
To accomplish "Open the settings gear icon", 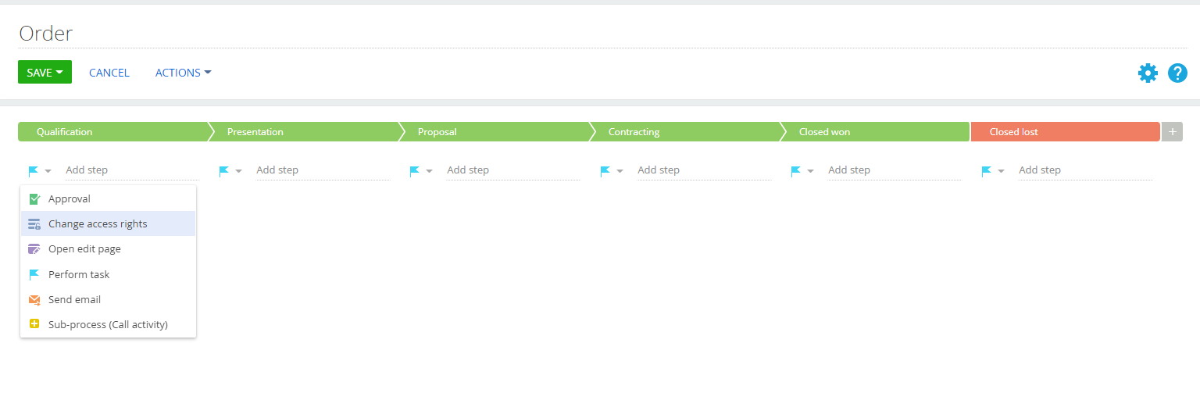I will point(1148,73).
